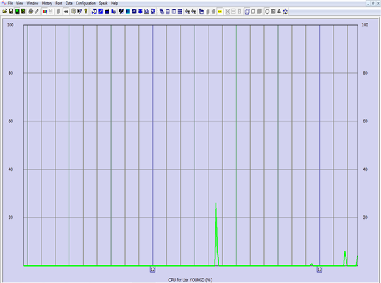Click the double-headed horizontal arrow icon
The width and height of the screenshot is (381, 283).
(66, 11)
